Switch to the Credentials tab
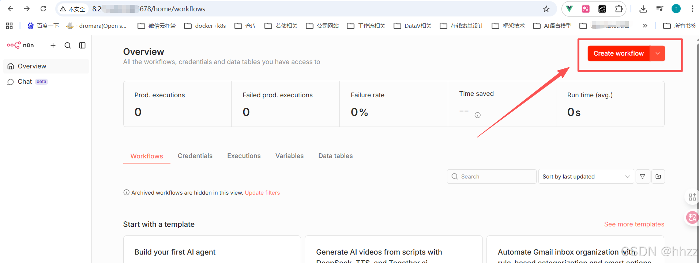 (x=195, y=156)
